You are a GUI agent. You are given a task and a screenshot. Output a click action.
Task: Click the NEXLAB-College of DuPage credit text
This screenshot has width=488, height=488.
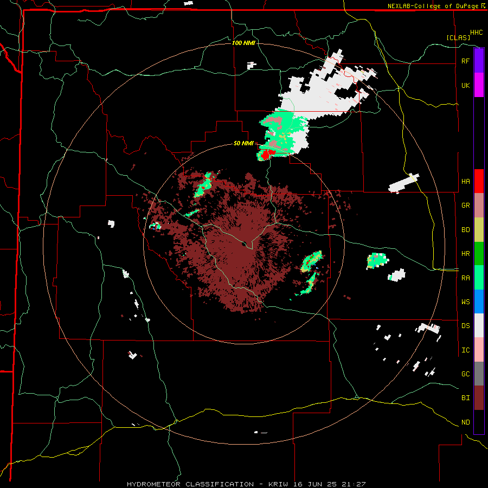tap(433, 6)
